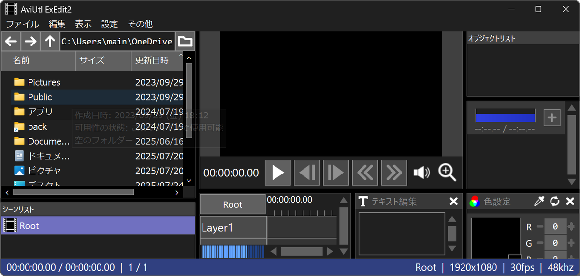Click the film icon beside Root scene

coord(10,226)
